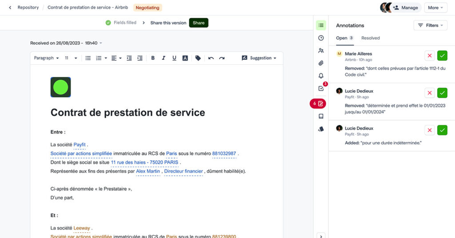
Task: Open the participants people icon in sidebar
Action: click(x=321, y=51)
